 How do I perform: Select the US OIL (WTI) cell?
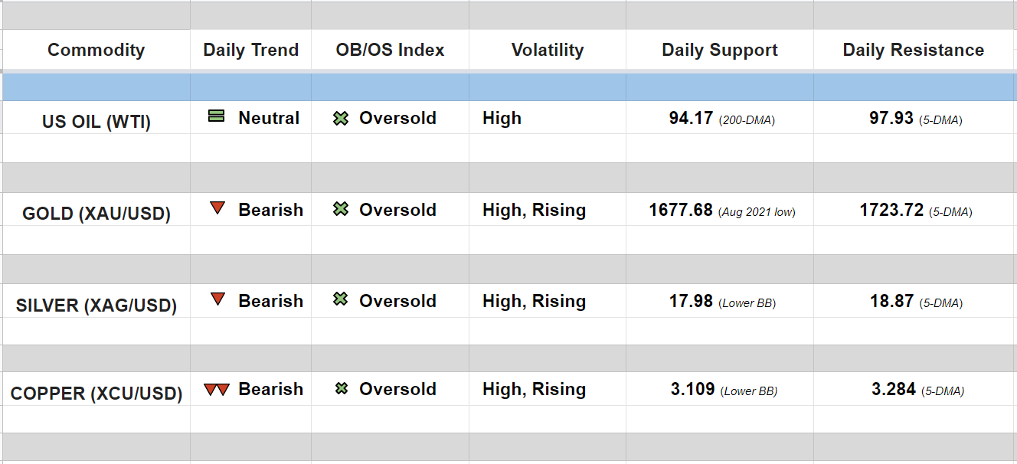tap(96, 122)
